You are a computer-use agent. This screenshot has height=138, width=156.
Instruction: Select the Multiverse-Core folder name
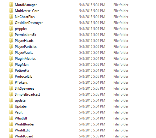point(27,11)
